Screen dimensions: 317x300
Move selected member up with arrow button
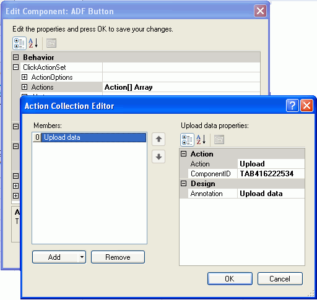point(158,139)
